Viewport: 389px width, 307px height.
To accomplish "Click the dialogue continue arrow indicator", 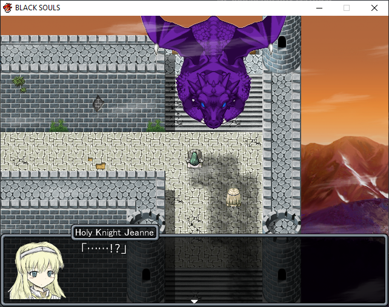I will [x=194, y=302].
